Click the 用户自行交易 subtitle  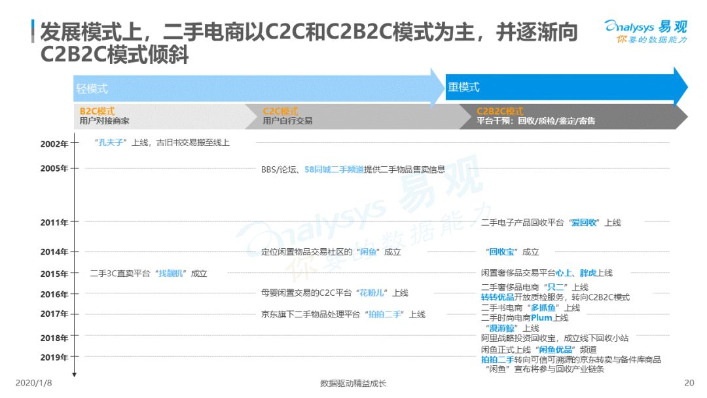(x=287, y=121)
